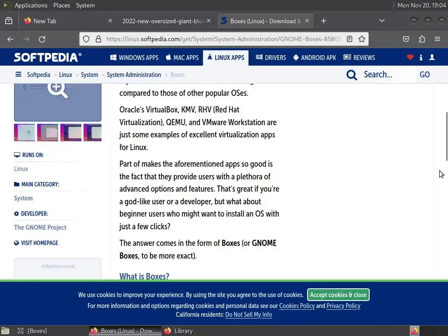The image size is (448, 336).
Task: Open The GNOME Project developer link
Action: pyautogui.click(x=40, y=227)
